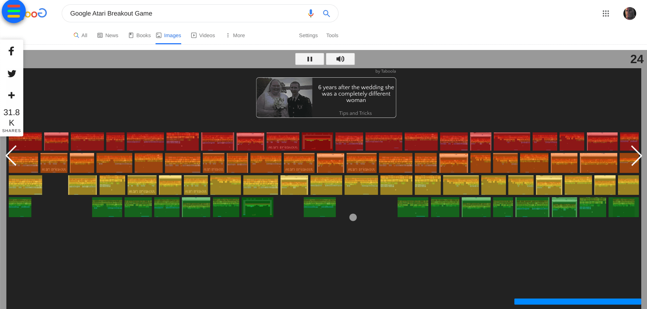Click the Google logo
The width and height of the screenshot is (647, 309).
pos(36,14)
